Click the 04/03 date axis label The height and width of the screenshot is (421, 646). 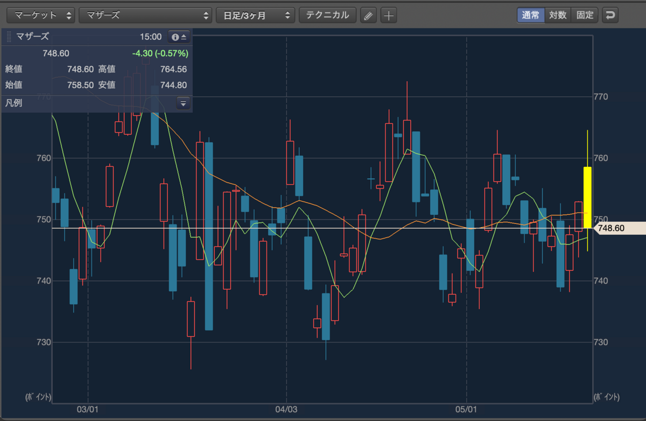point(286,410)
